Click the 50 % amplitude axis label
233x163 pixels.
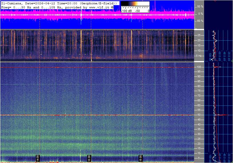pos(200,6)
